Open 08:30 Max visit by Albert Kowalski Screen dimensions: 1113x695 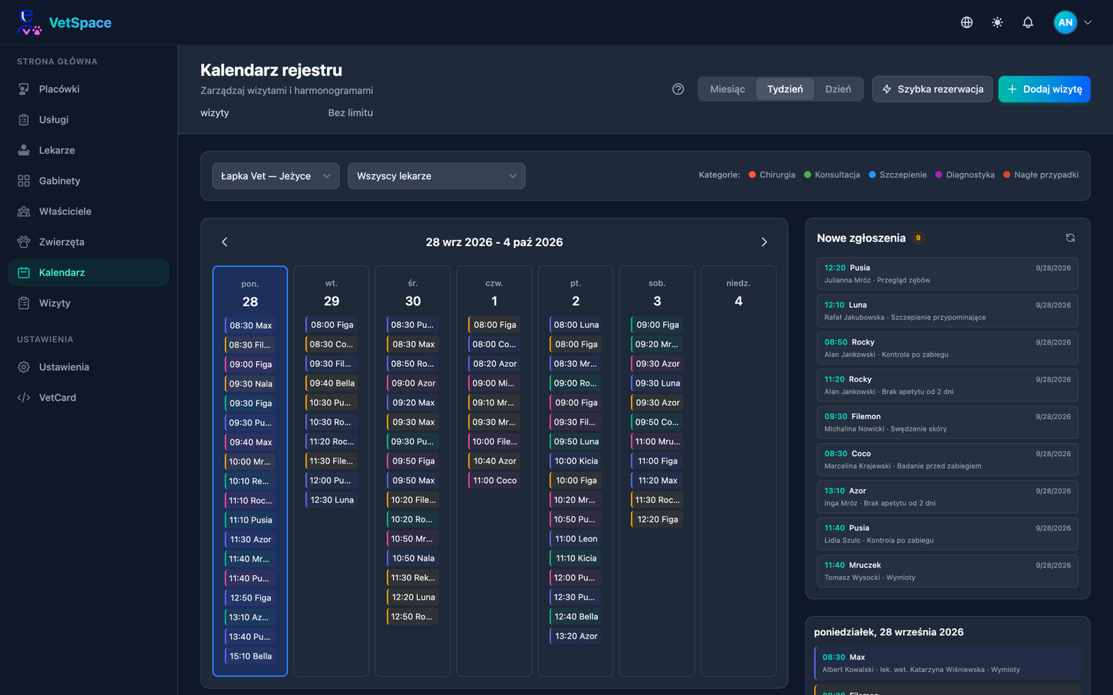click(x=947, y=663)
